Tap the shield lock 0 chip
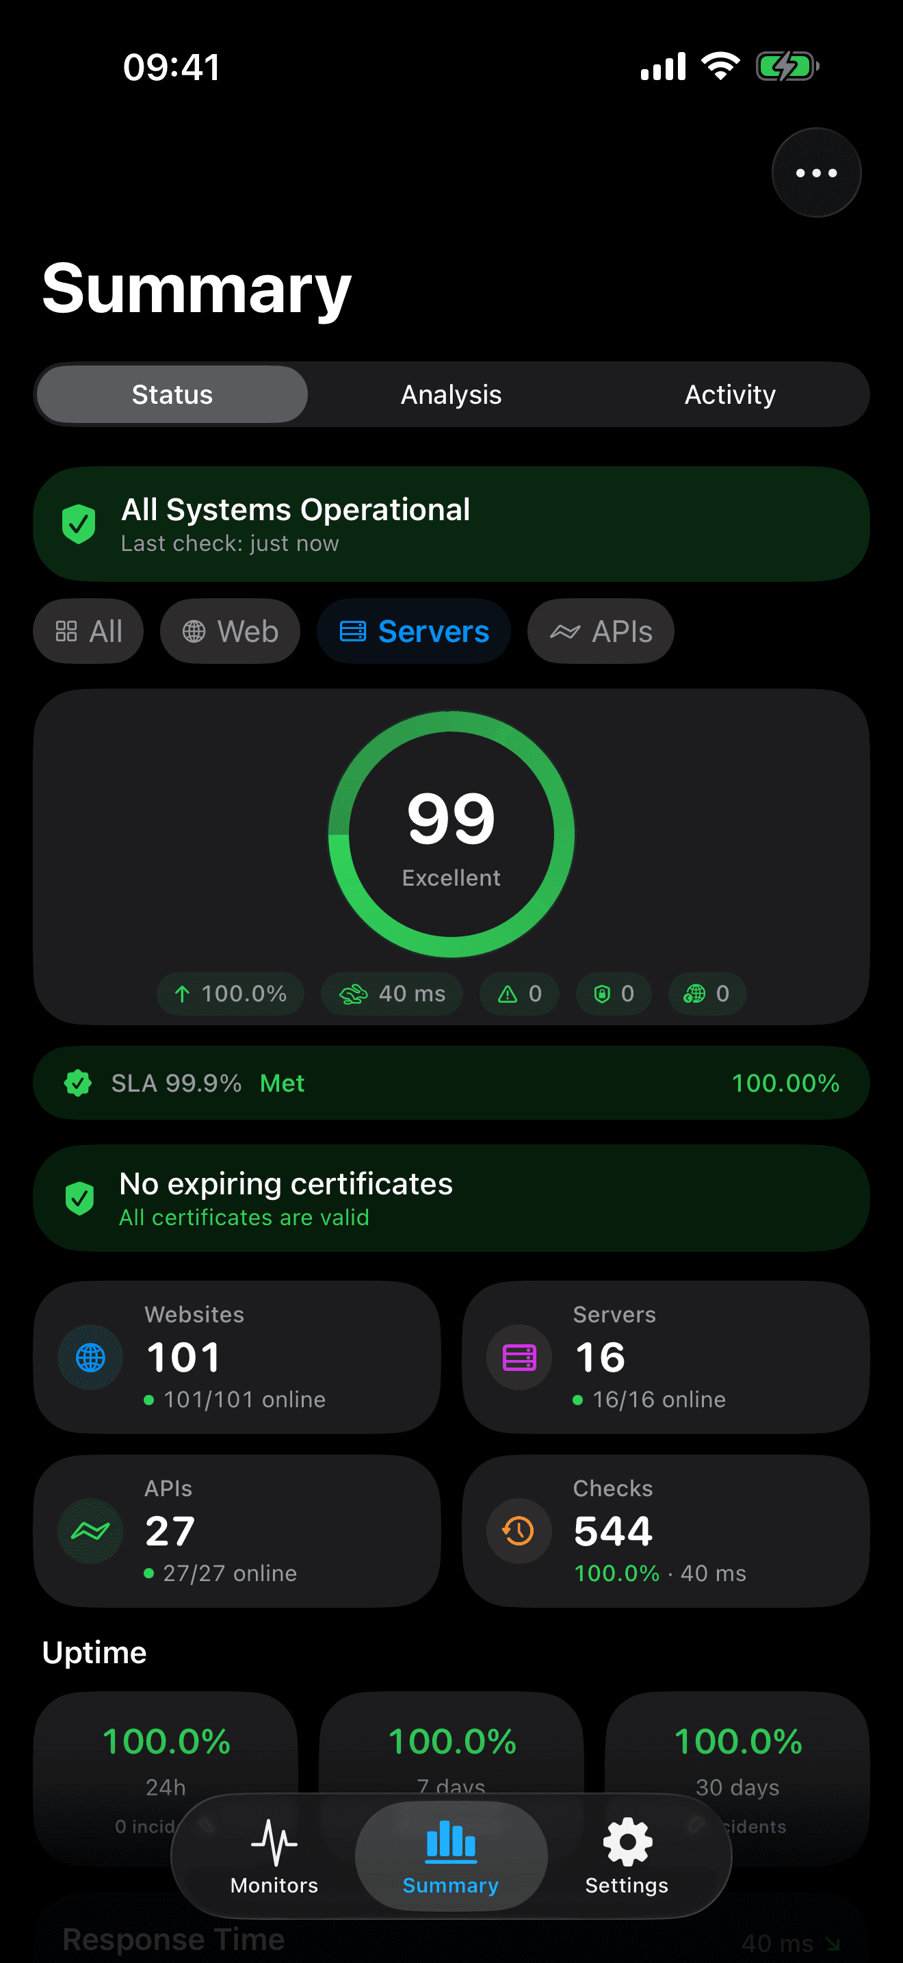The height and width of the screenshot is (1963, 903). click(614, 994)
